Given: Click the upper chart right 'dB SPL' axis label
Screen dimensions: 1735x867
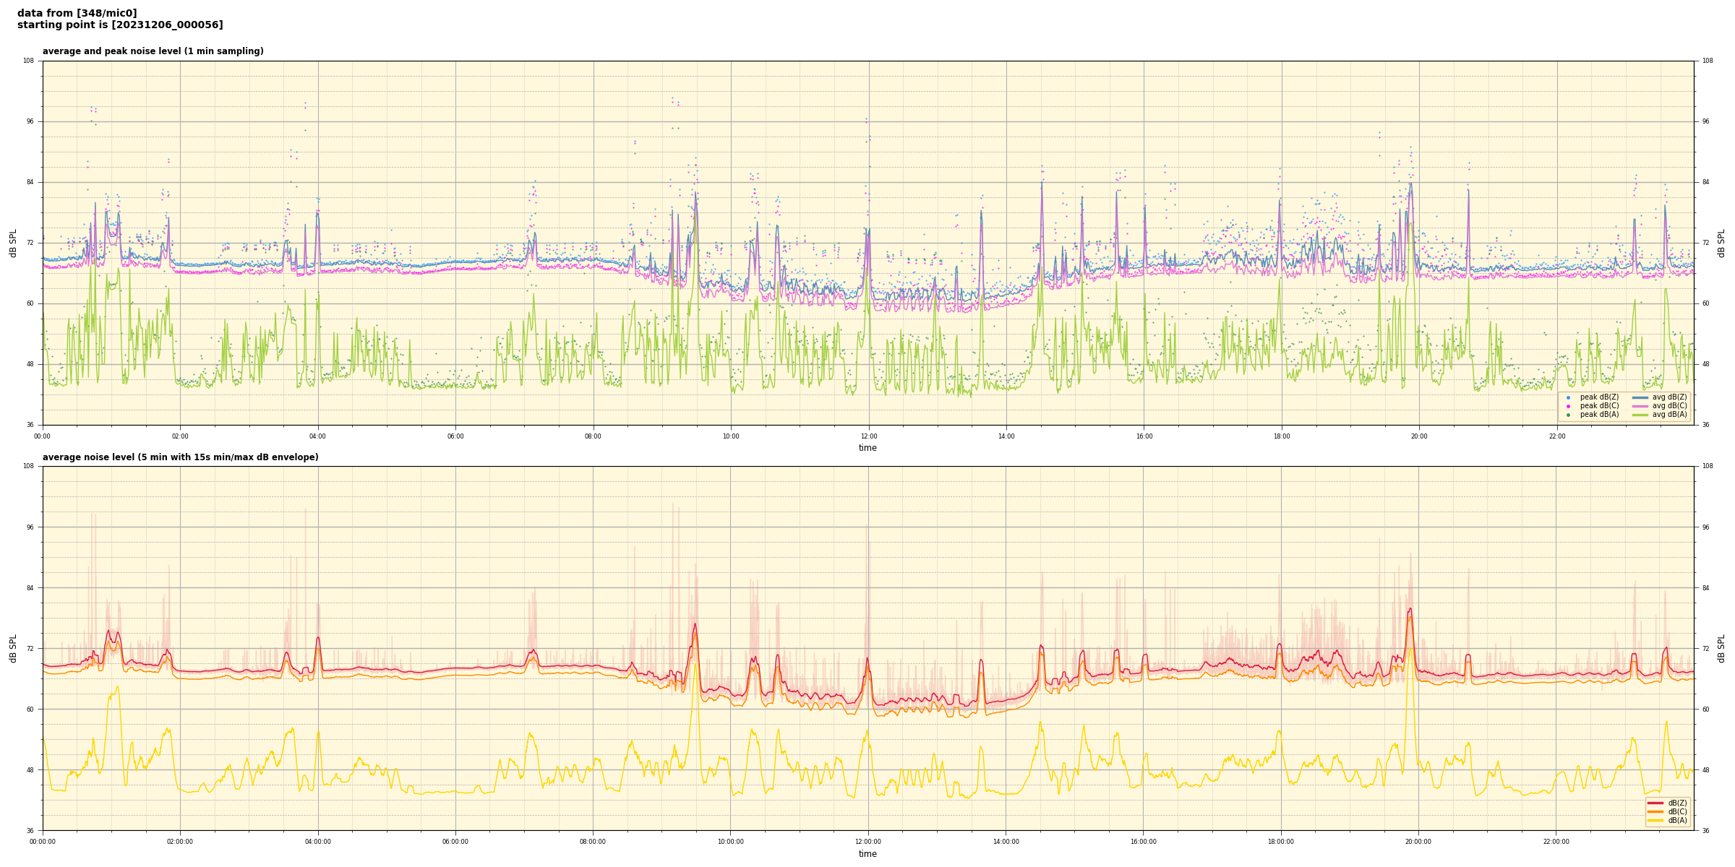Looking at the screenshot, I should pyautogui.click(x=1721, y=243).
